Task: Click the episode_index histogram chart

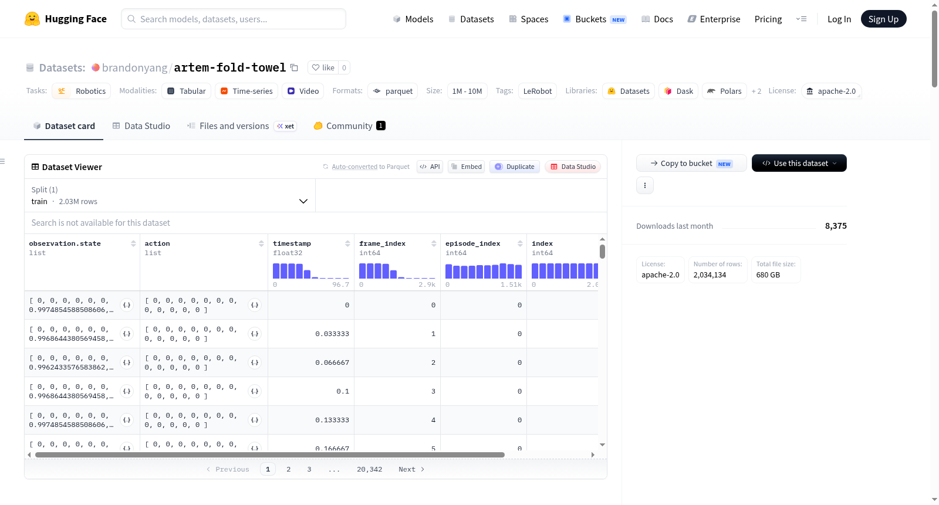Action: coord(484,270)
